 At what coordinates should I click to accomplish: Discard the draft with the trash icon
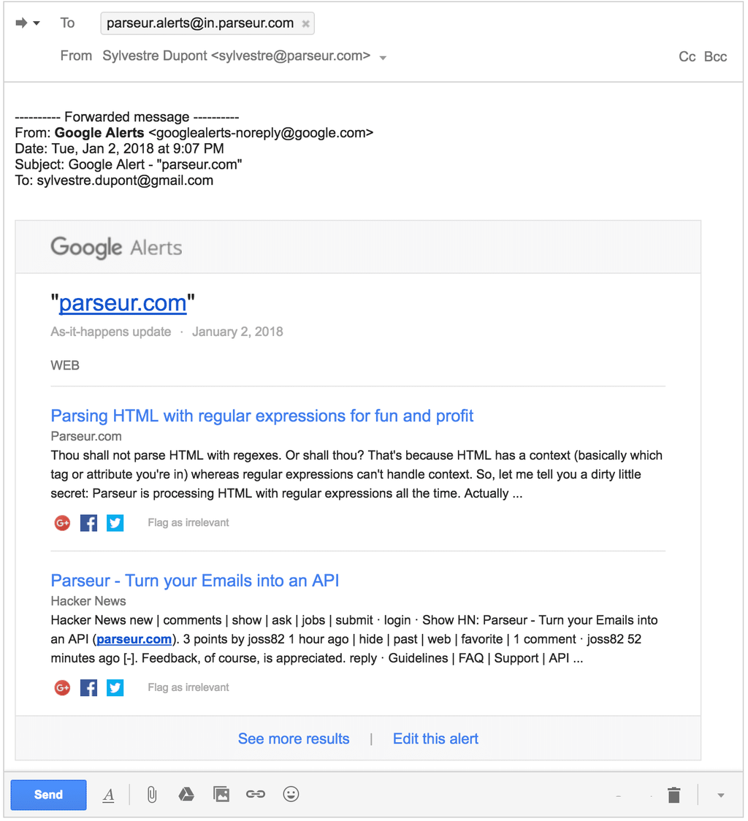click(673, 794)
